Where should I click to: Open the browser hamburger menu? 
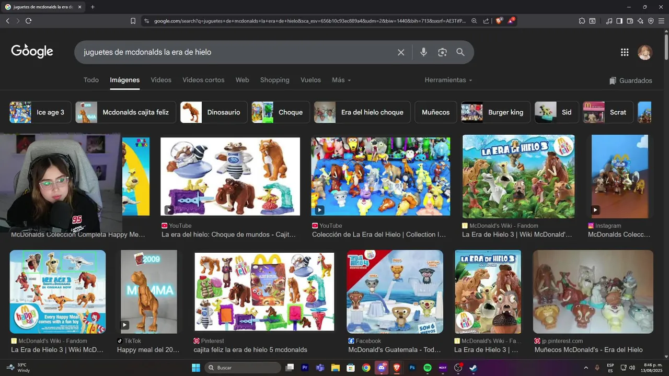click(661, 21)
